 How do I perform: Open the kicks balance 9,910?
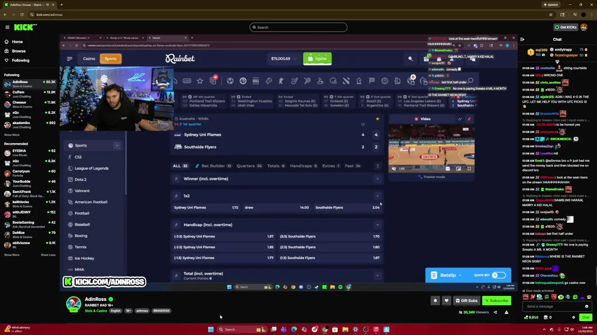click(532, 318)
